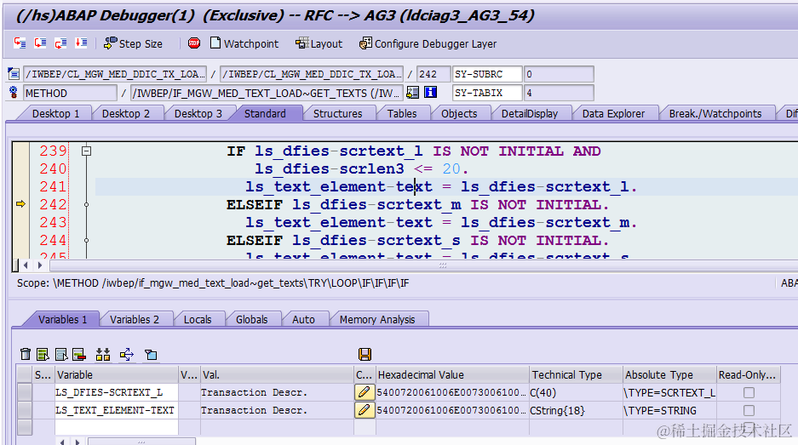
Task: Open the DetailDisplay tab
Action: (530, 113)
